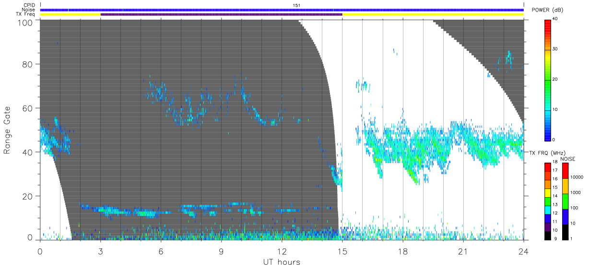Click the 1000 label on the NOISE scale
This screenshot has height=272, width=589.
[576, 192]
